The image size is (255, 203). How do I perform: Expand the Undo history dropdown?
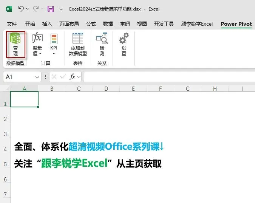pyautogui.click(x=27, y=9)
